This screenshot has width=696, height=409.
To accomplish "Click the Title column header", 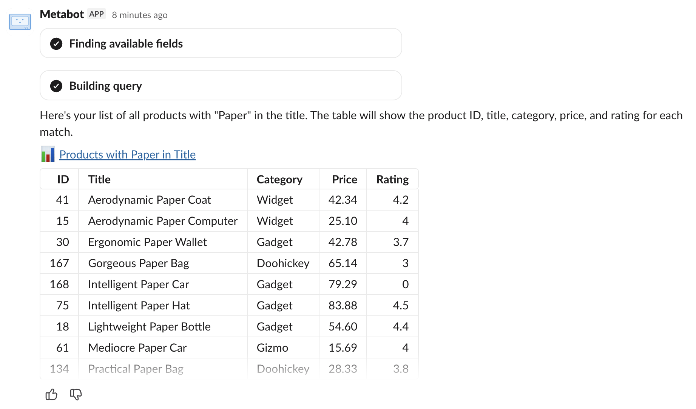I will pyautogui.click(x=99, y=179).
